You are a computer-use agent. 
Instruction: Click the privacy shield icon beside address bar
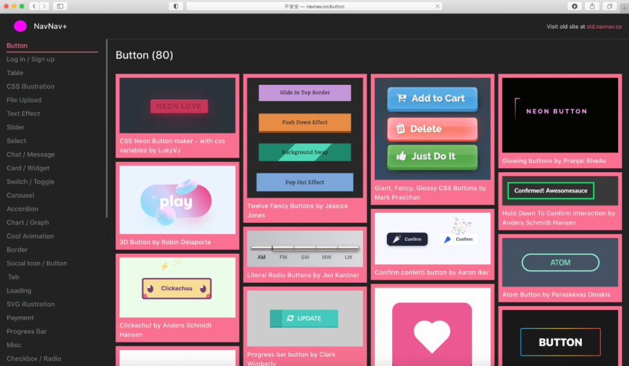click(176, 6)
